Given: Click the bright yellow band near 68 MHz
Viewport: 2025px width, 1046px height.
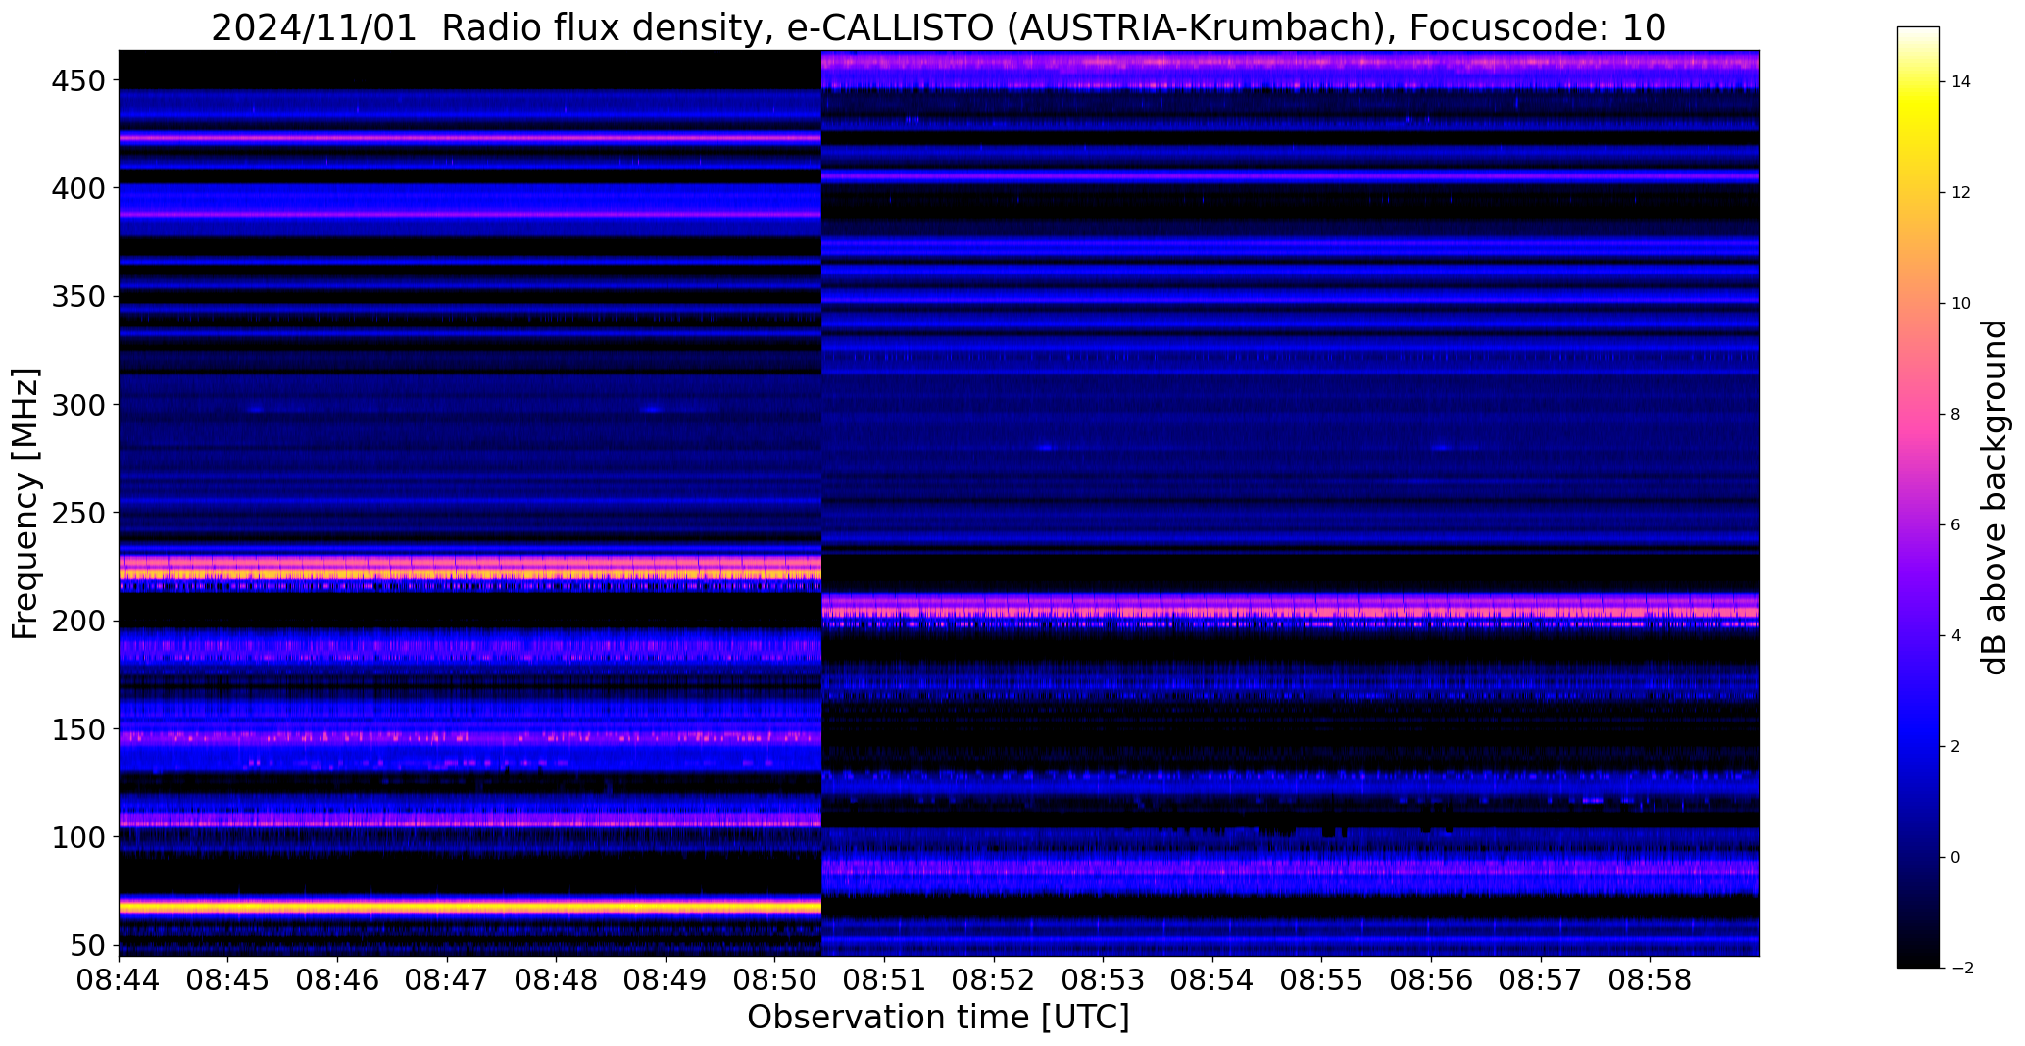Looking at the screenshot, I should pos(469,907).
